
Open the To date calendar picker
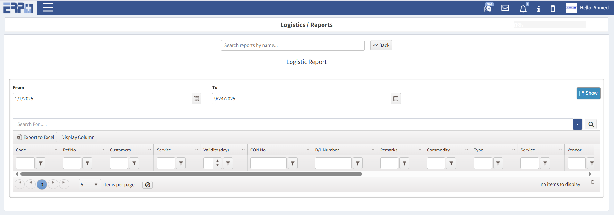tap(396, 99)
